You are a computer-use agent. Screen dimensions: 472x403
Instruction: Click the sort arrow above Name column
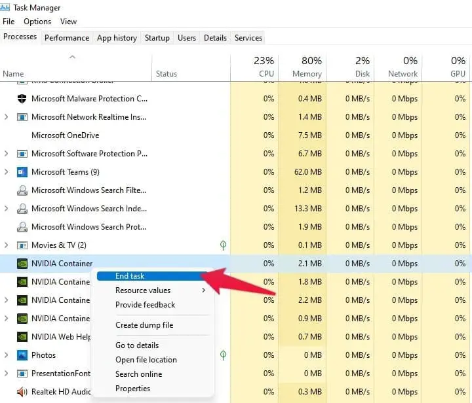tap(72, 57)
